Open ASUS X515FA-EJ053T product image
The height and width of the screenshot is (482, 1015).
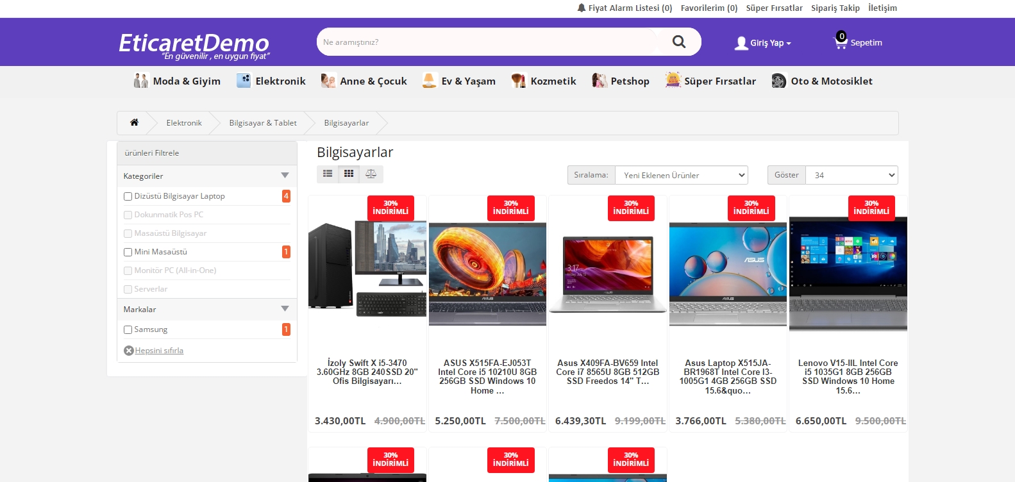(487, 274)
